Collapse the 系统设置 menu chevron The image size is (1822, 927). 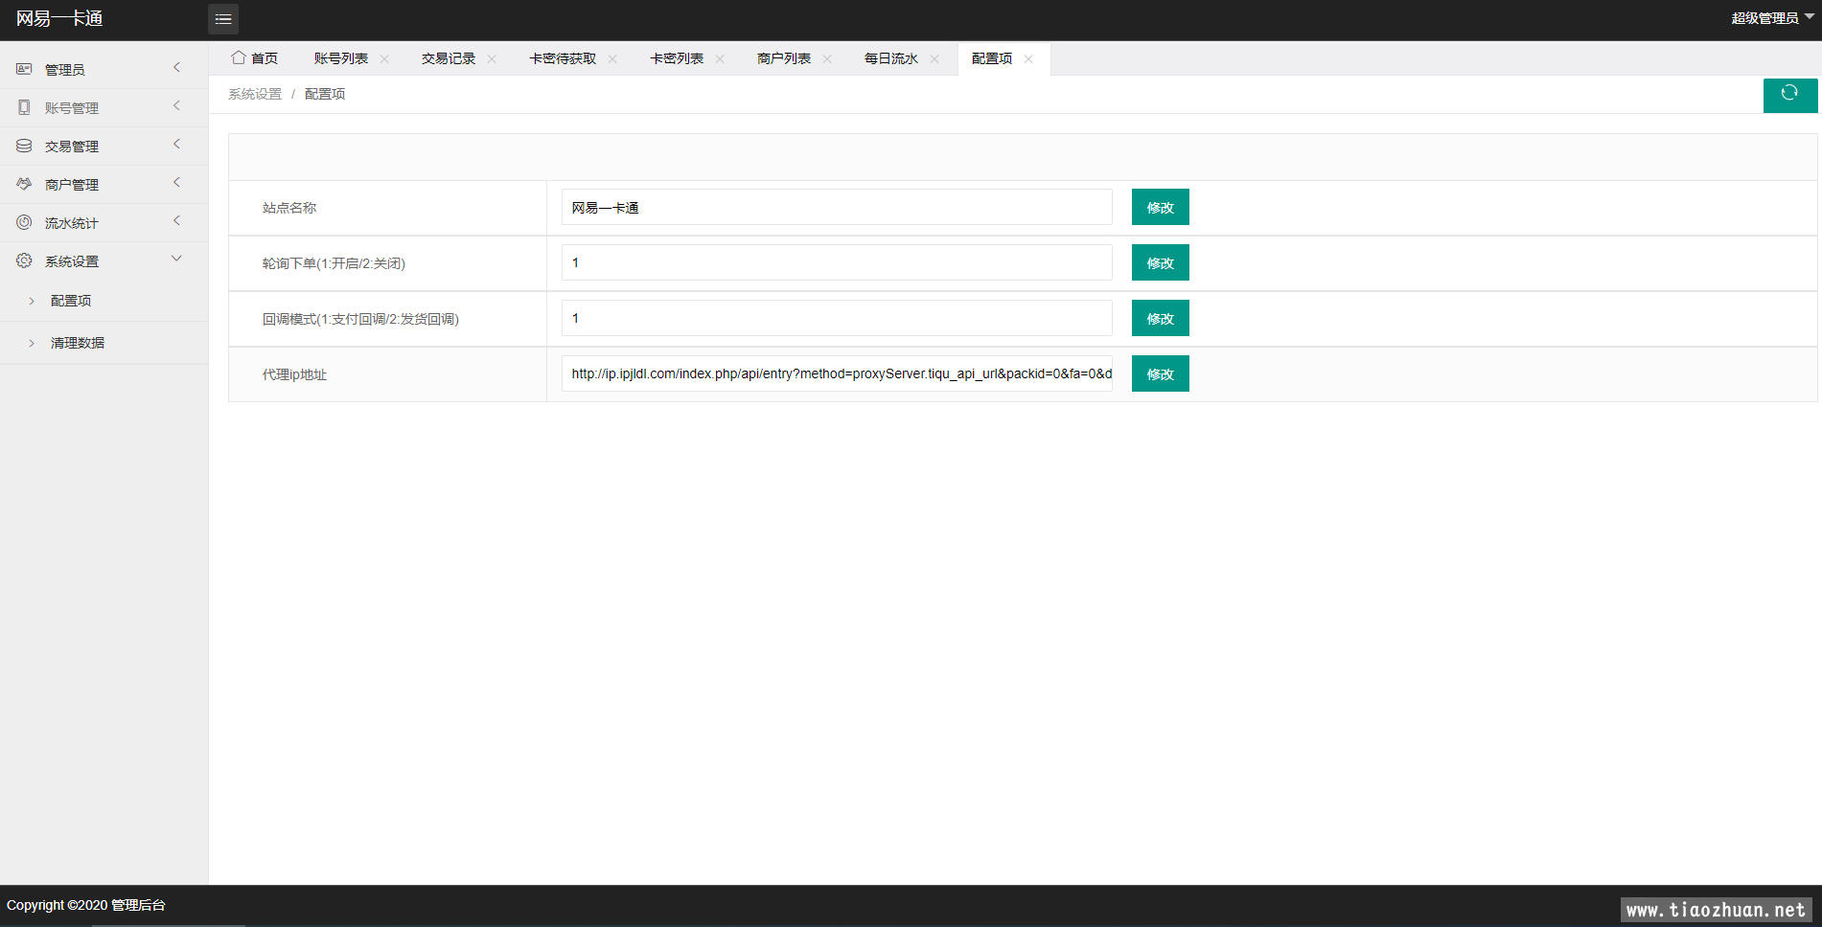tap(176, 259)
